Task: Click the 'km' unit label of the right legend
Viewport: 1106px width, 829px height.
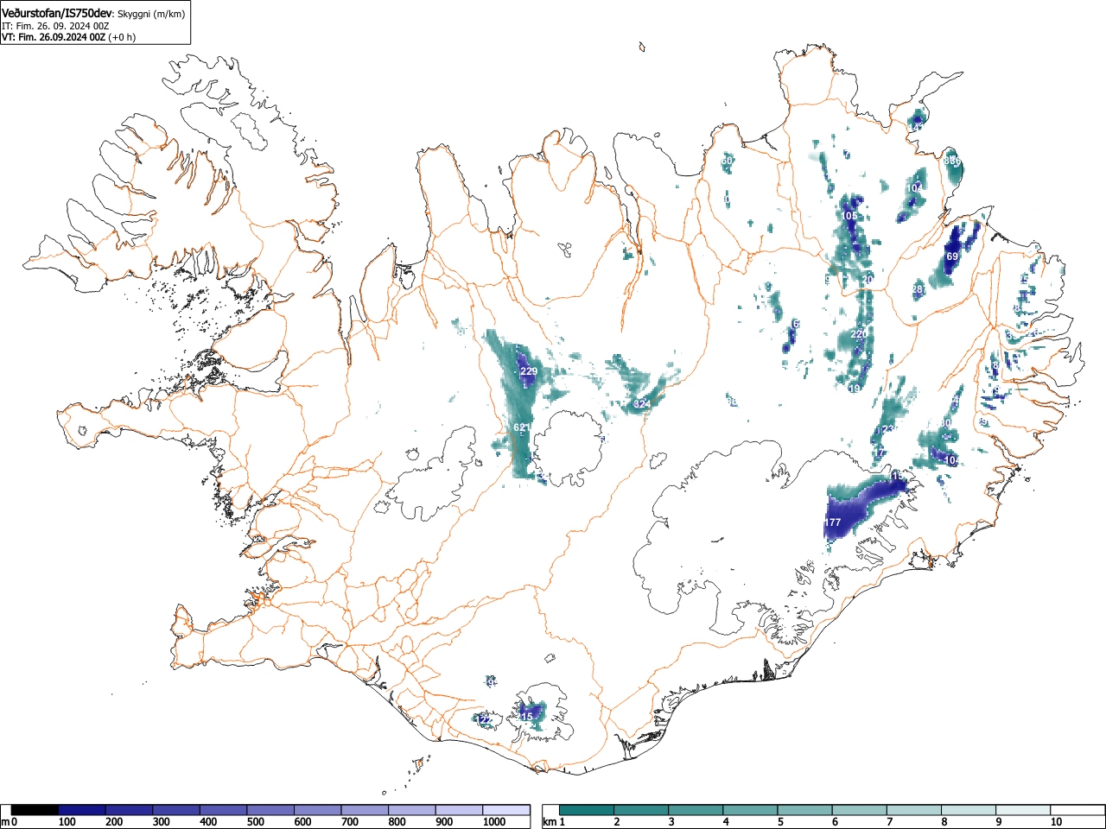Action: tap(550, 822)
